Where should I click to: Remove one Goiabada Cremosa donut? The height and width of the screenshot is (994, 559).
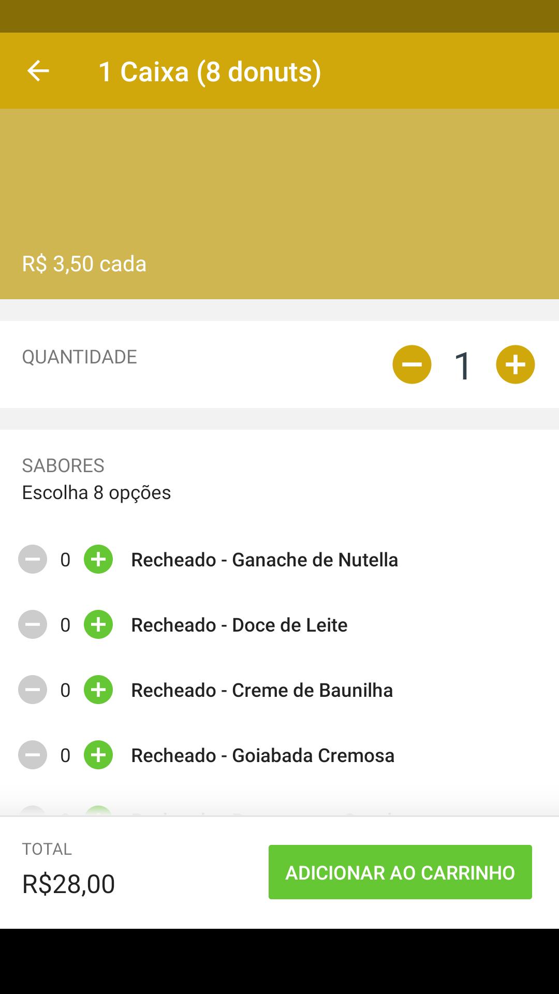click(33, 755)
